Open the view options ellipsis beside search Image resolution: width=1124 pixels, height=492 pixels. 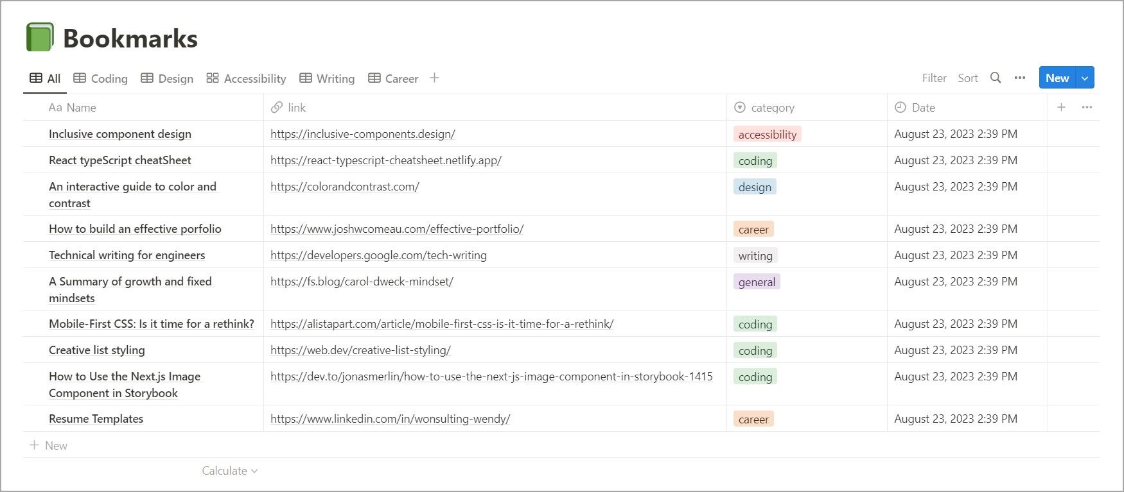(x=1020, y=78)
